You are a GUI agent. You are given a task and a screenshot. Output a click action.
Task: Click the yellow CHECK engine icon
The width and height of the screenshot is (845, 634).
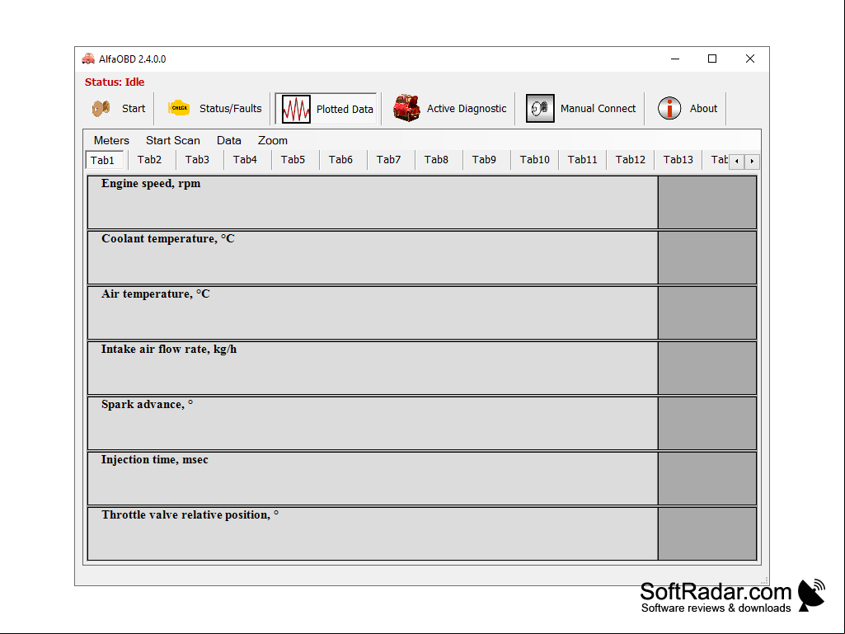pos(179,108)
